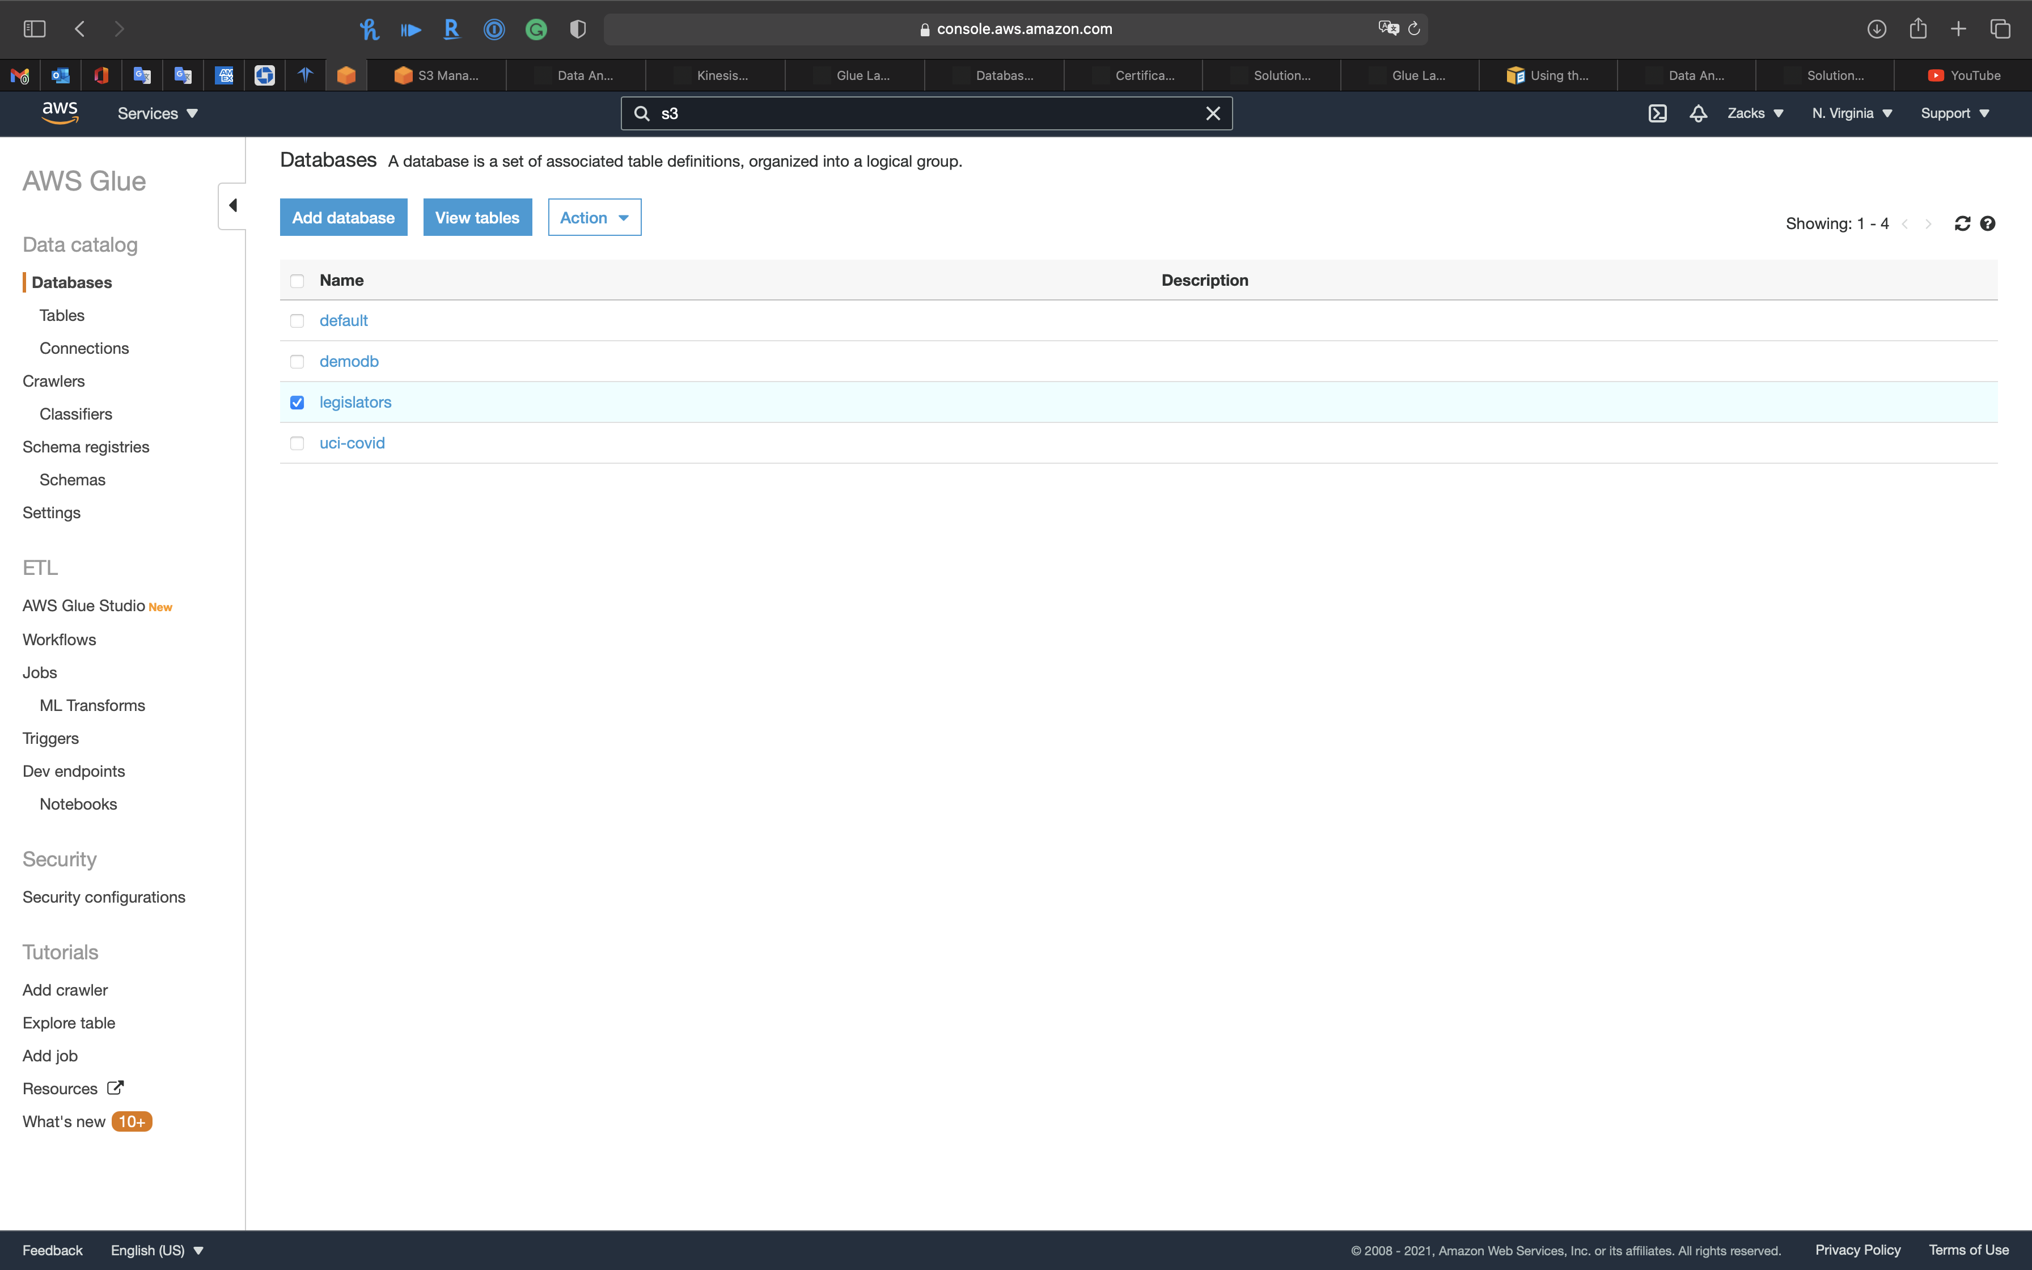Open the Services menu dropdown
Image resolution: width=2032 pixels, height=1270 pixels.
[x=157, y=113]
